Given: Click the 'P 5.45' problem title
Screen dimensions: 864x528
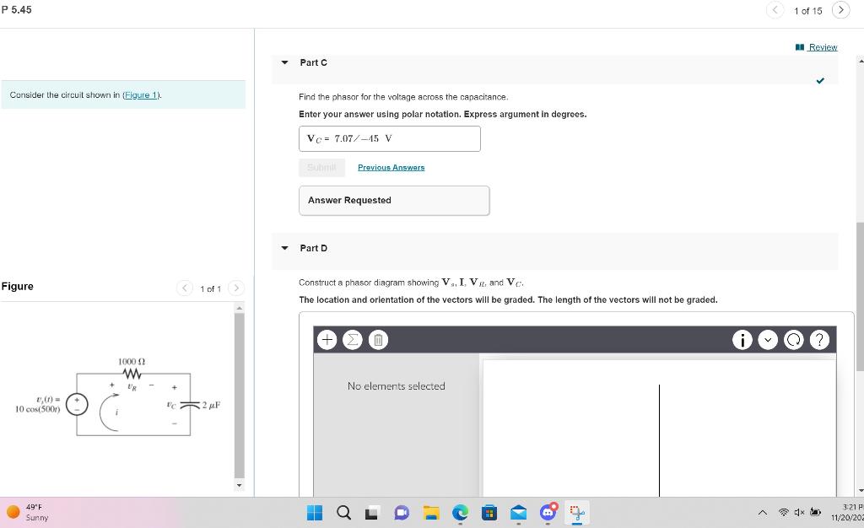Looking at the screenshot, I should click(x=17, y=9).
